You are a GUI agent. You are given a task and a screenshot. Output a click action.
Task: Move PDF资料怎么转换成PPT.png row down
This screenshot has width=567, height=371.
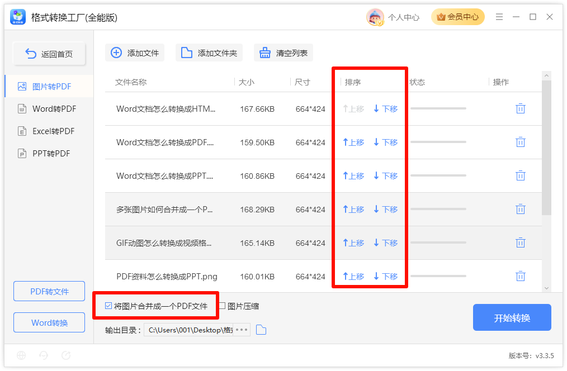(385, 277)
